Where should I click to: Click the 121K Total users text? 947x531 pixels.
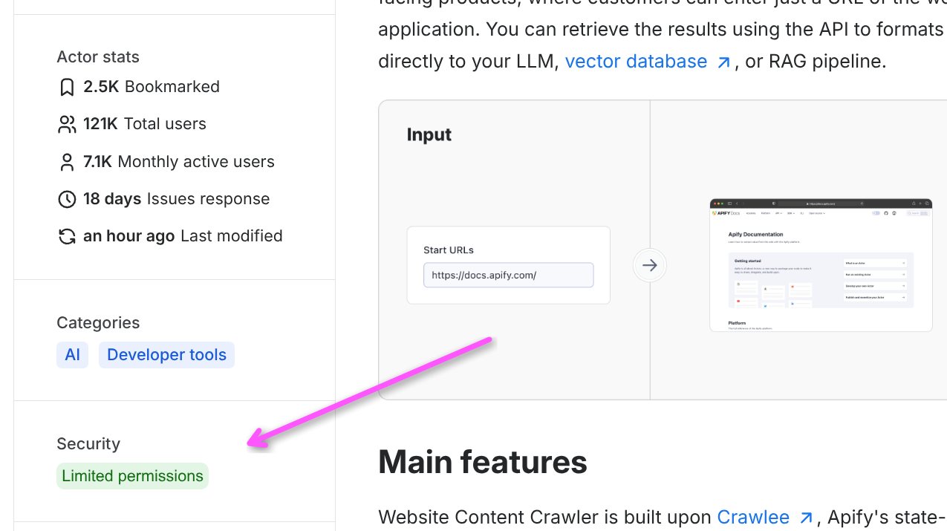(x=145, y=124)
